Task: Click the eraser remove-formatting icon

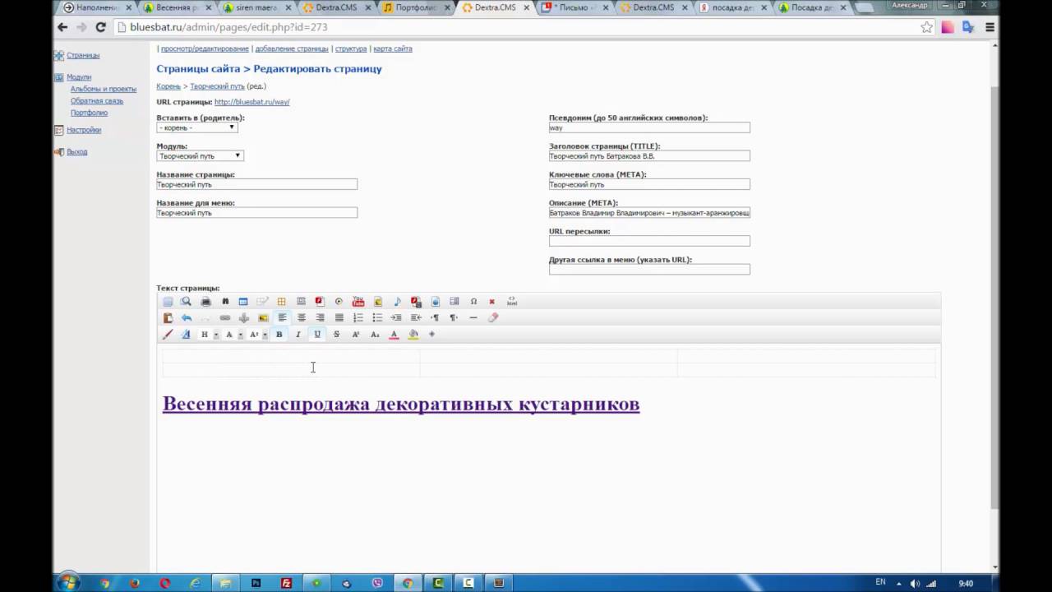Action: (493, 318)
